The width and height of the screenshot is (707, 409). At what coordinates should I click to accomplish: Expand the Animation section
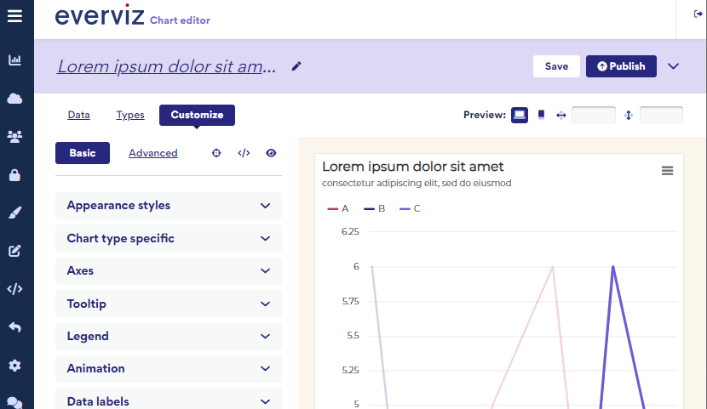pos(169,368)
